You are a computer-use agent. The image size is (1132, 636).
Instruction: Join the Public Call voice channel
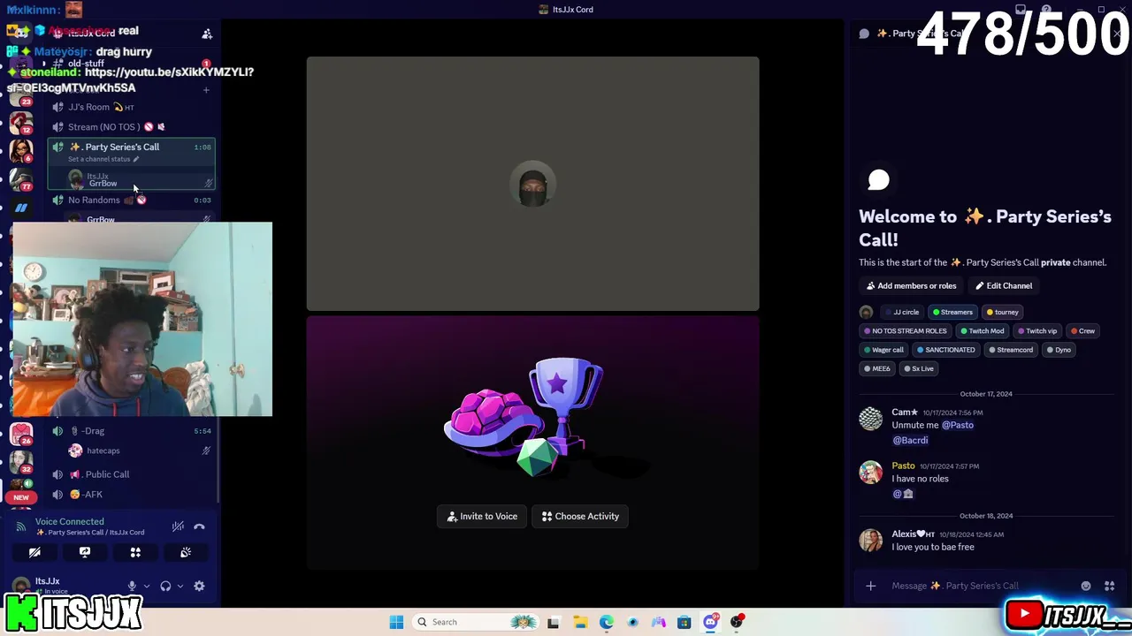click(x=131, y=474)
